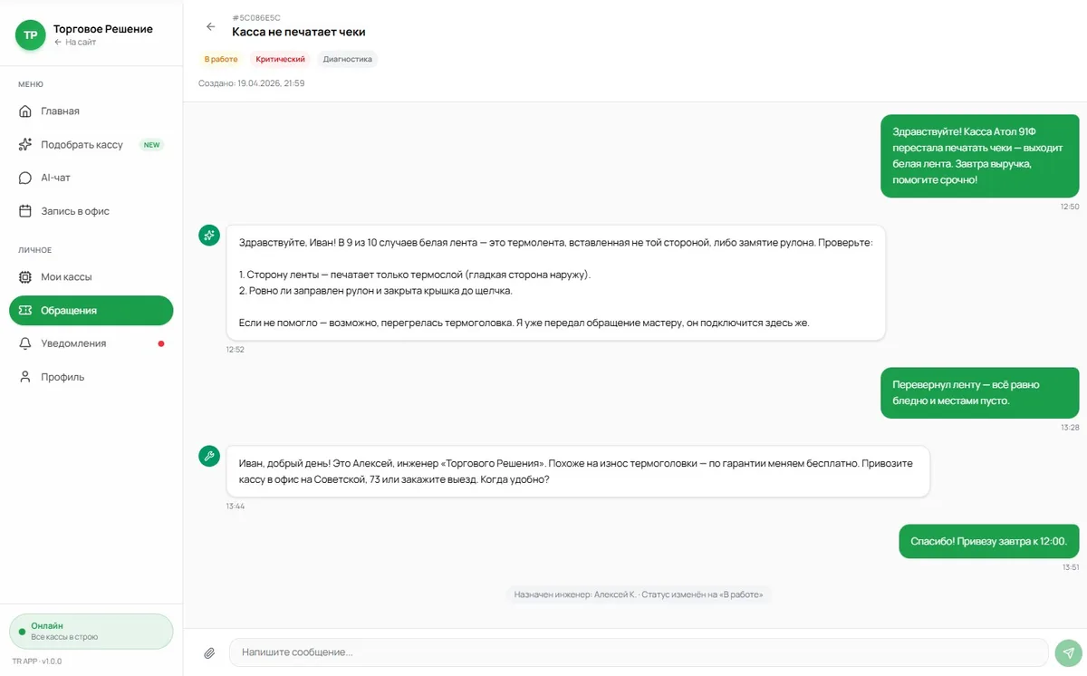
Task: Click the calendar icon for Запись в офис
Action: pos(25,211)
